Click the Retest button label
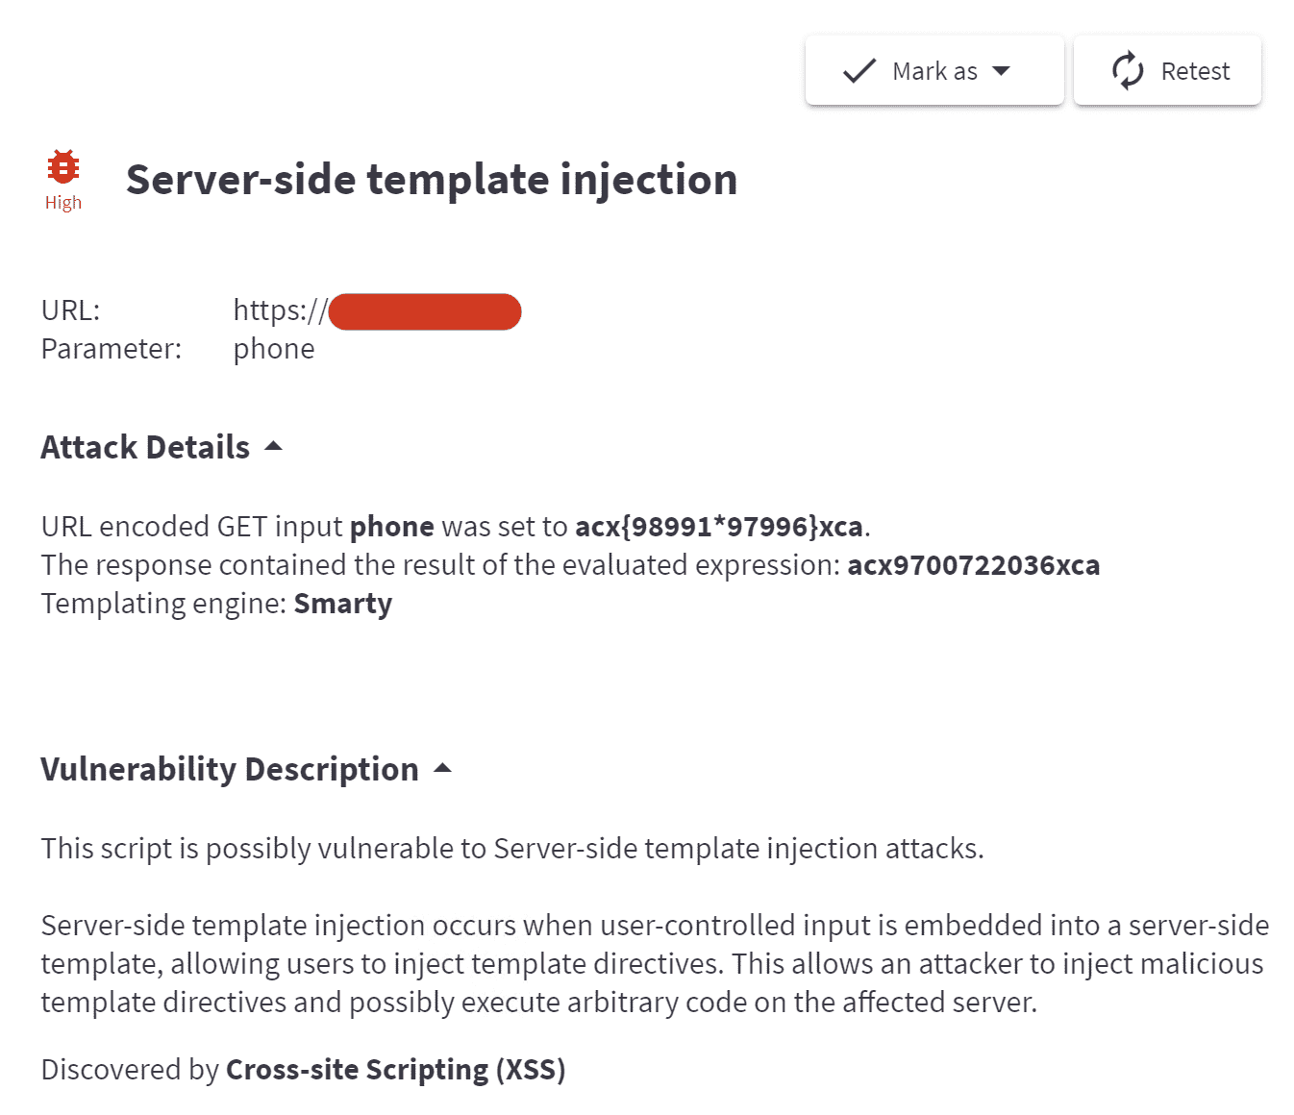The width and height of the screenshot is (1294, 1115). point(1195,72)
